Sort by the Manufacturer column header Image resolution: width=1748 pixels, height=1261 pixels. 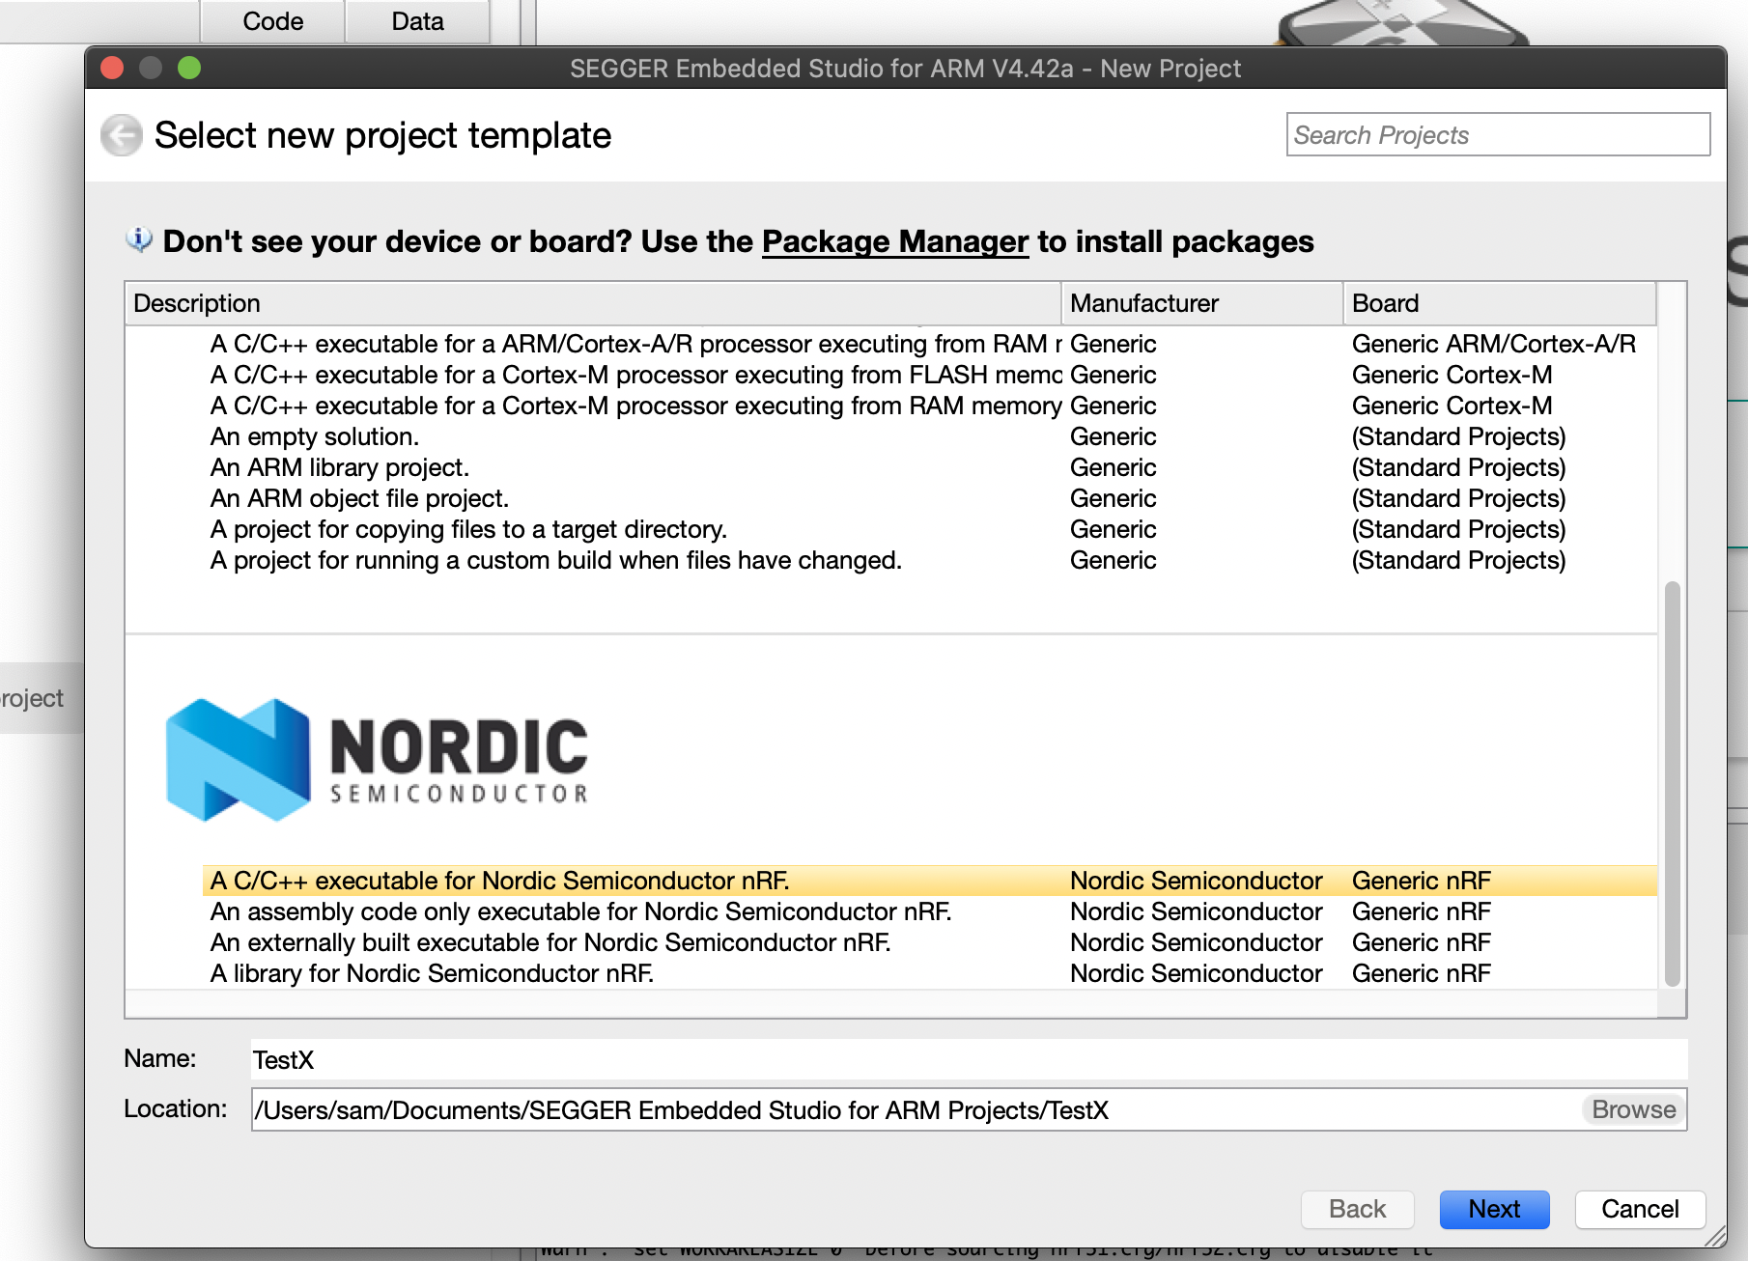tap(1200, 303)
